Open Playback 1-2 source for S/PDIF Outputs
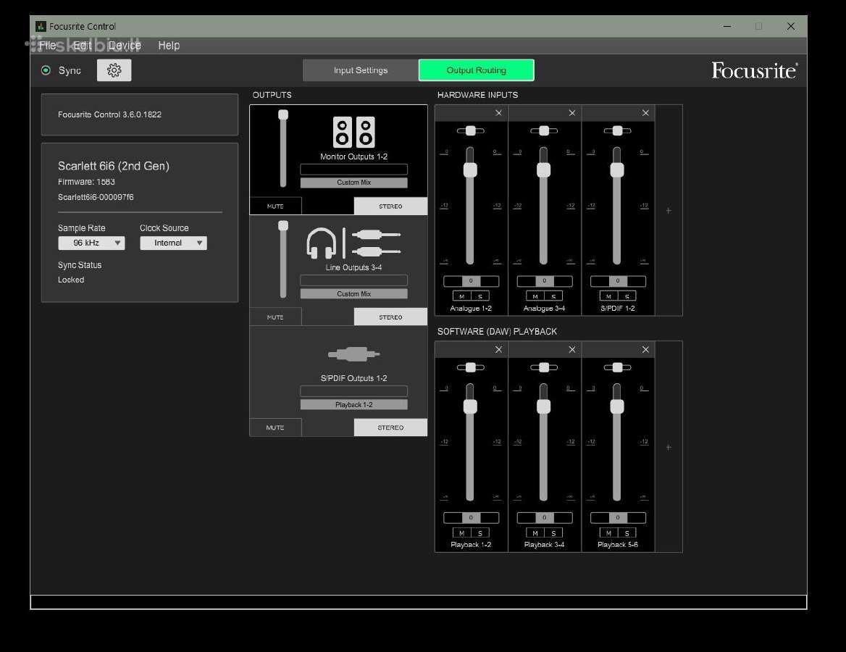This screenshot has height=652, width=846. (x=354, y=404)
